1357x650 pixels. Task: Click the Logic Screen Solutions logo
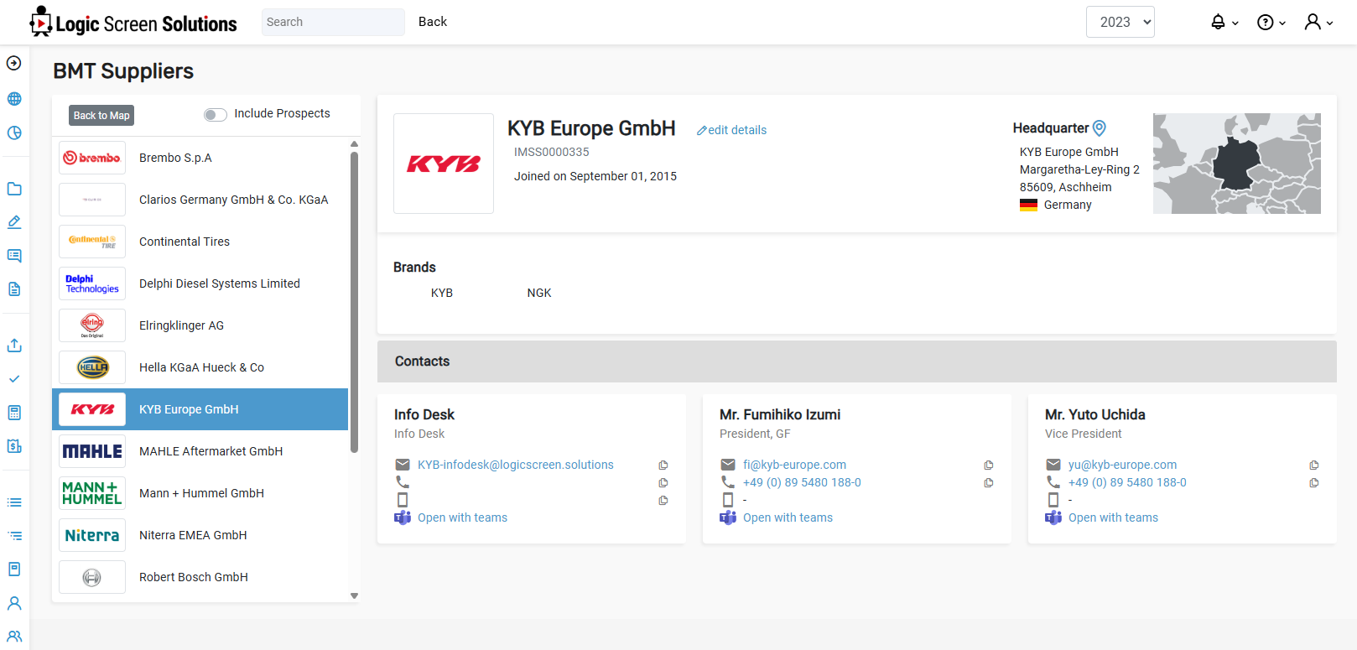(133, 23)
